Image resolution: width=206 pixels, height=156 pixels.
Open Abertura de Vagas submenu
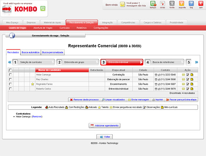[43, 28]
